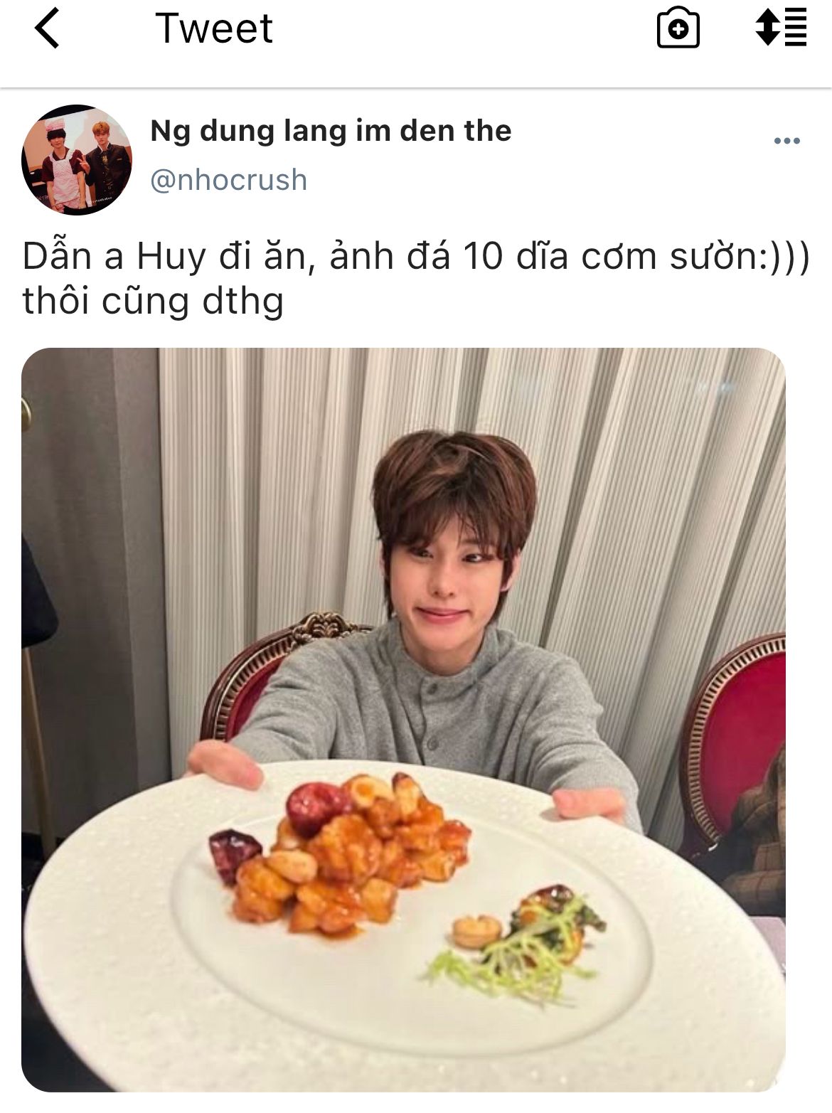Open the attached tweet photo
This screenshot has height=1113, width=832.
[x=403, y=720]
